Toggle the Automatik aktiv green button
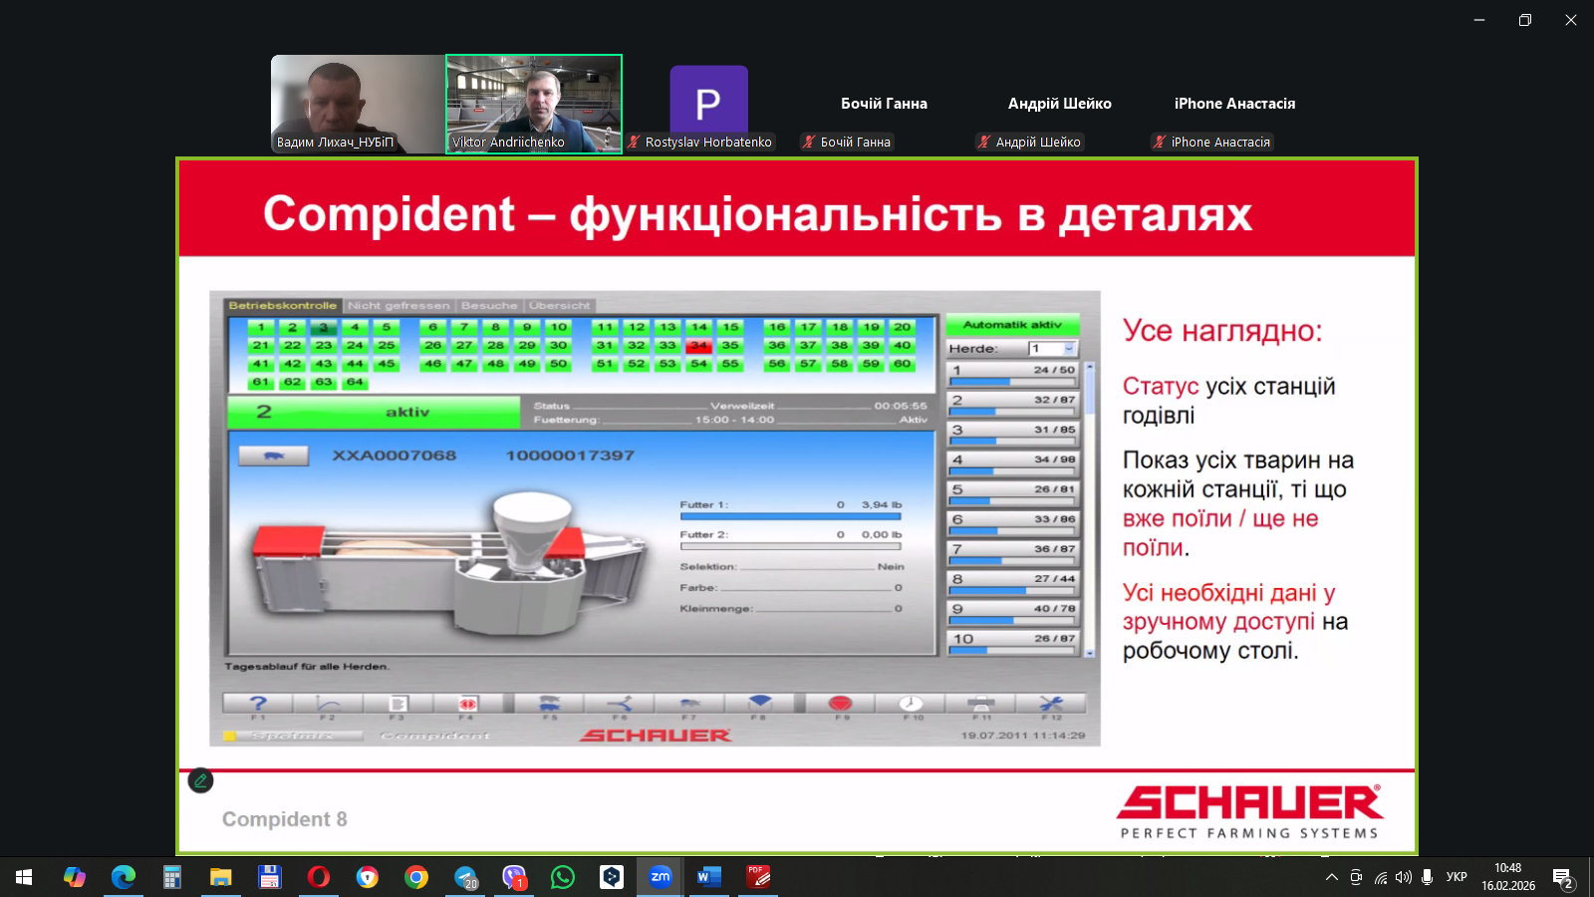 [x=1012, y=325]
